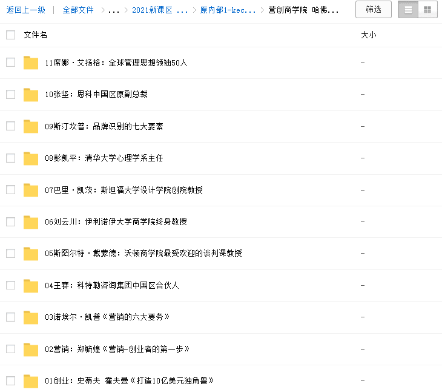Open 原内部1-kec... breadcrumb link
This screenshot has width=442, height=392.
point(228,10)
